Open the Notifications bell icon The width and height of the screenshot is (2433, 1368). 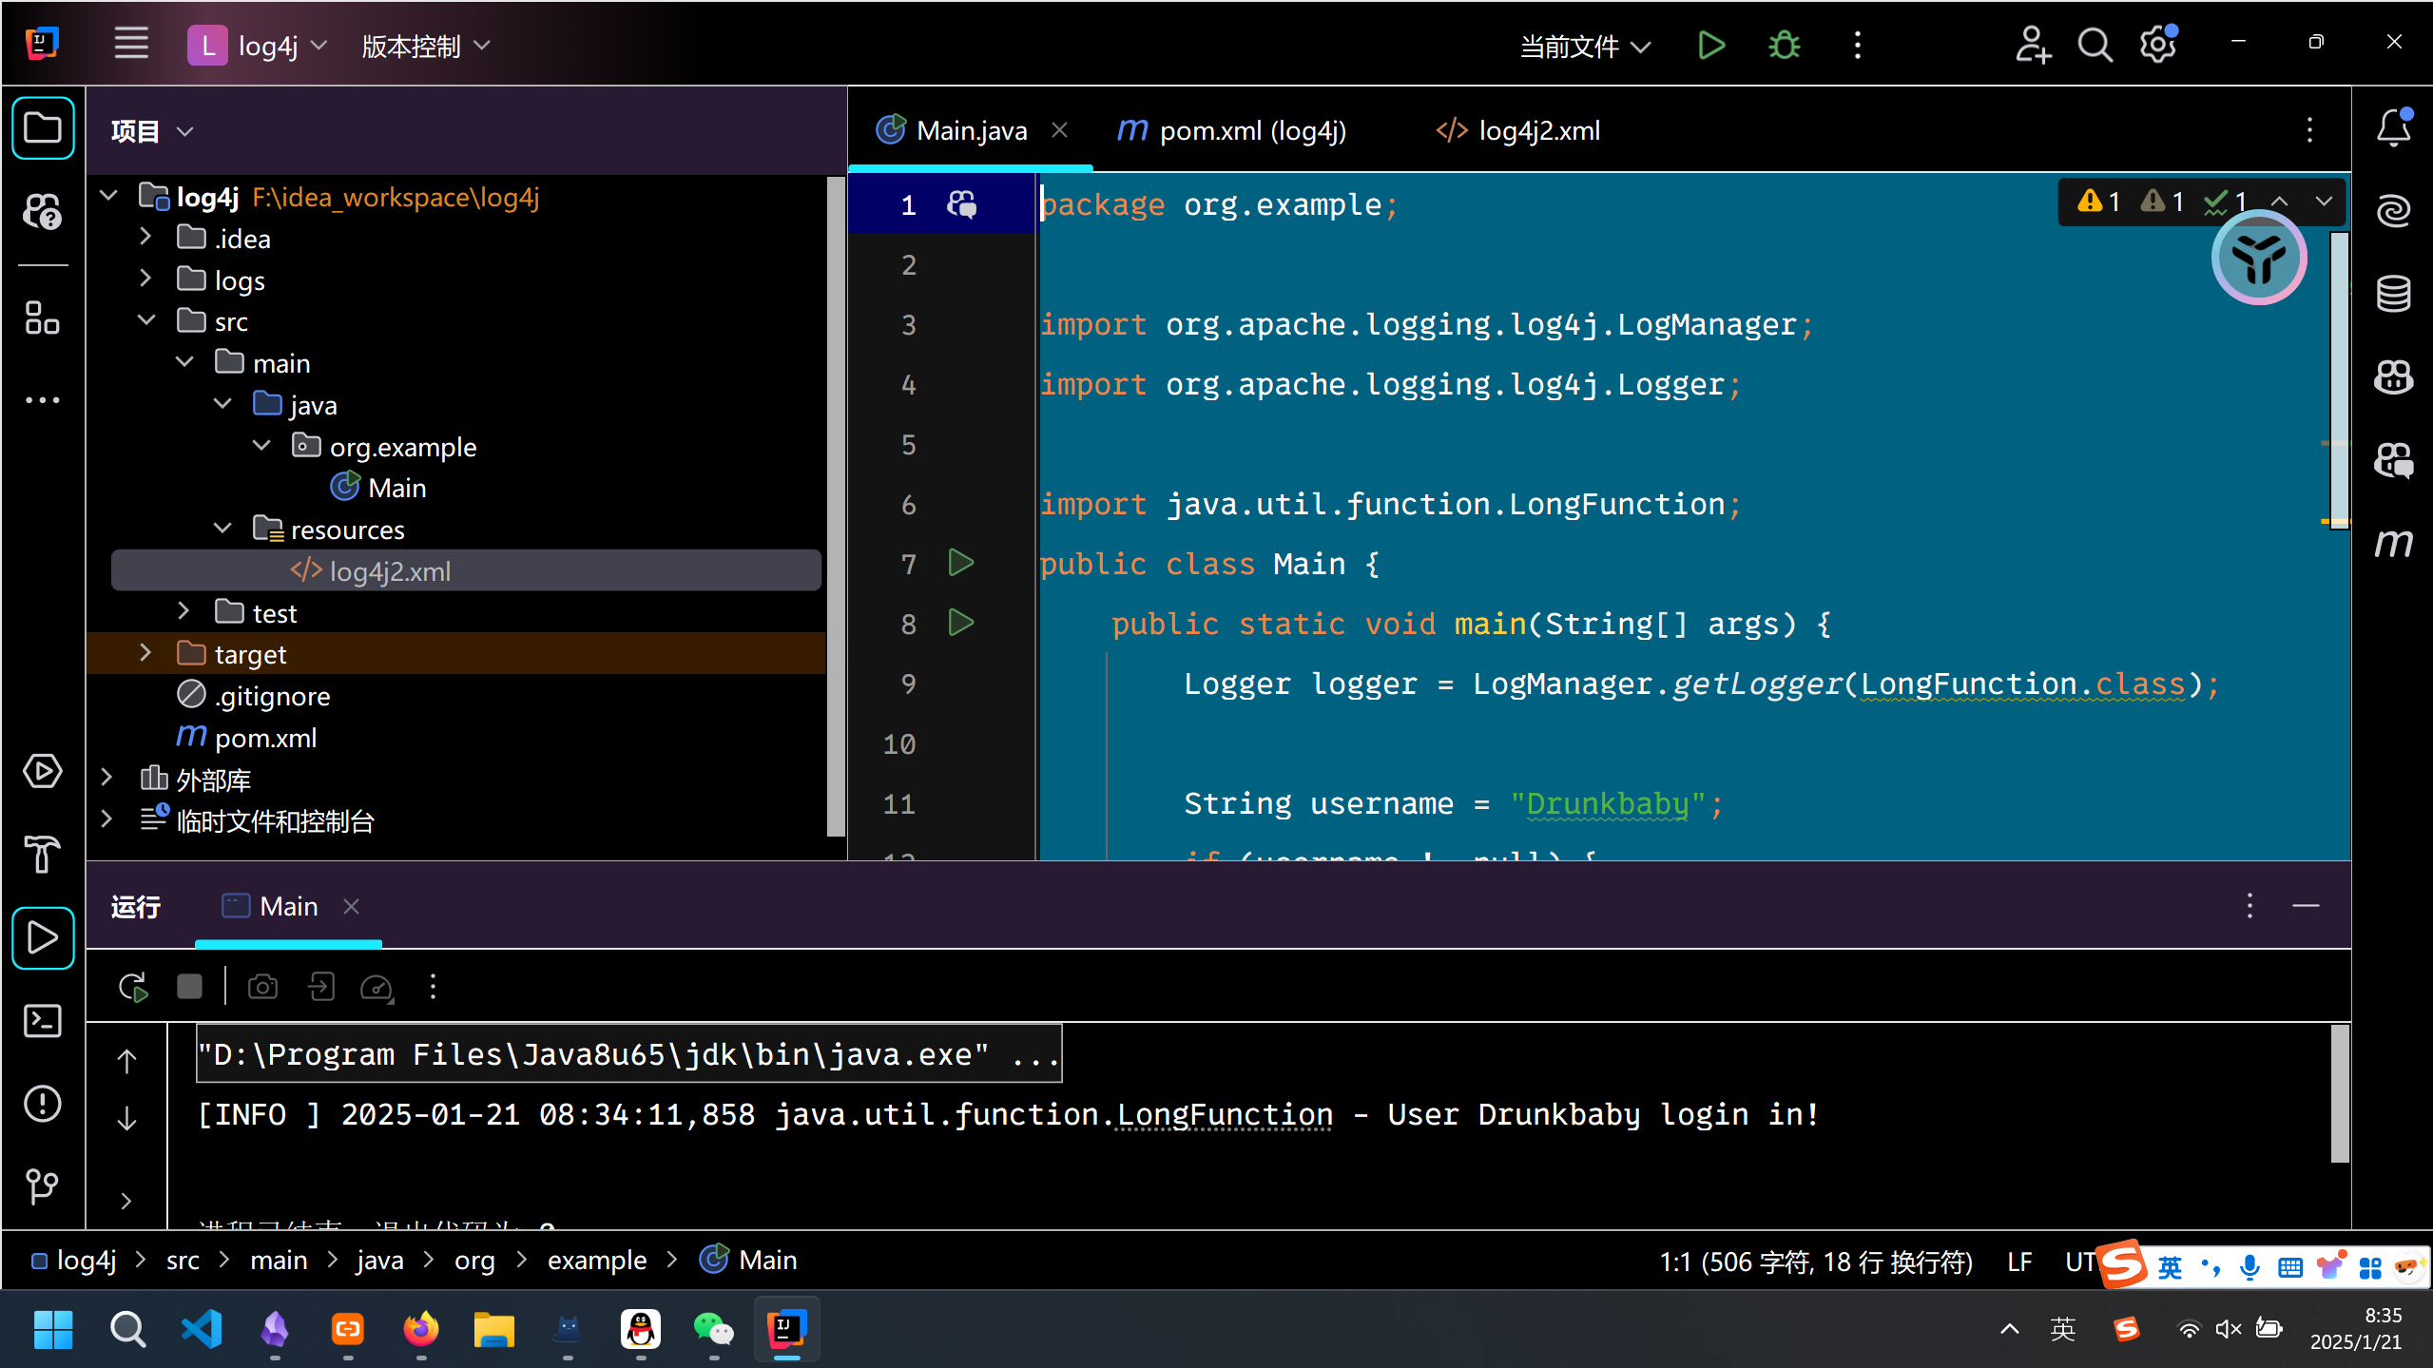[x=2393, y=128]
